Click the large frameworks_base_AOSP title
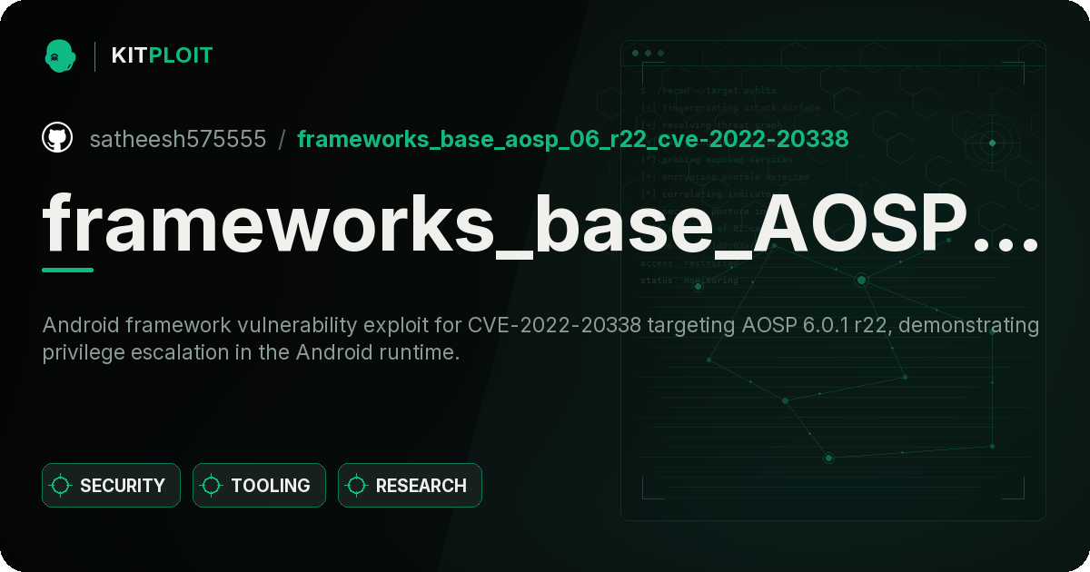This screenshot has height=572, width=1090. pyautogui.click(x=540, y=224)
